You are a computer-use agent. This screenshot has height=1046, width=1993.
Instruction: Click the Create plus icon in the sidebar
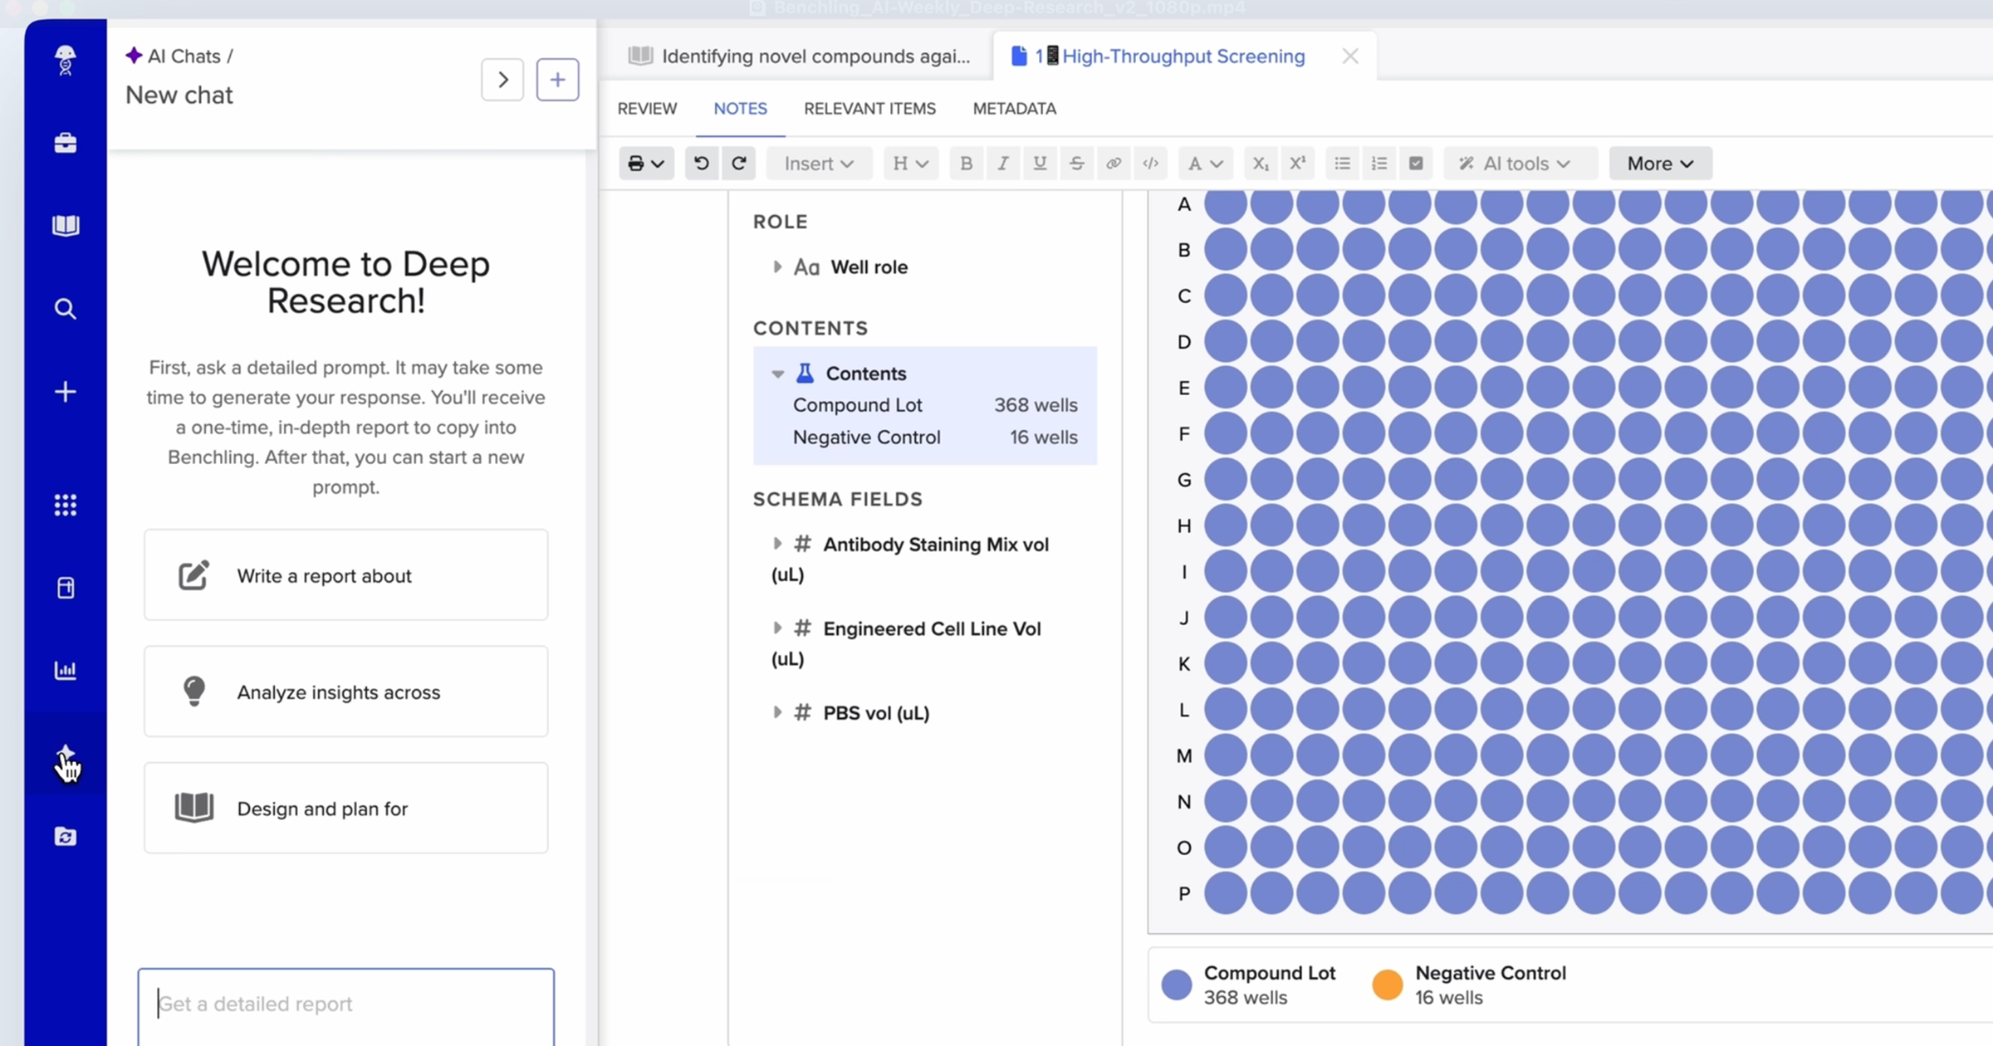65,392
